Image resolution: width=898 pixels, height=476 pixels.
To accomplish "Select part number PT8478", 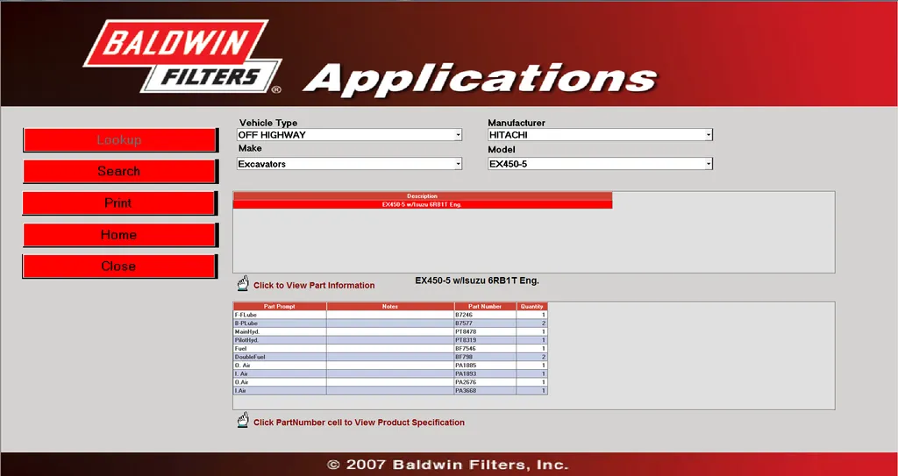I will [x=485, y=331].
